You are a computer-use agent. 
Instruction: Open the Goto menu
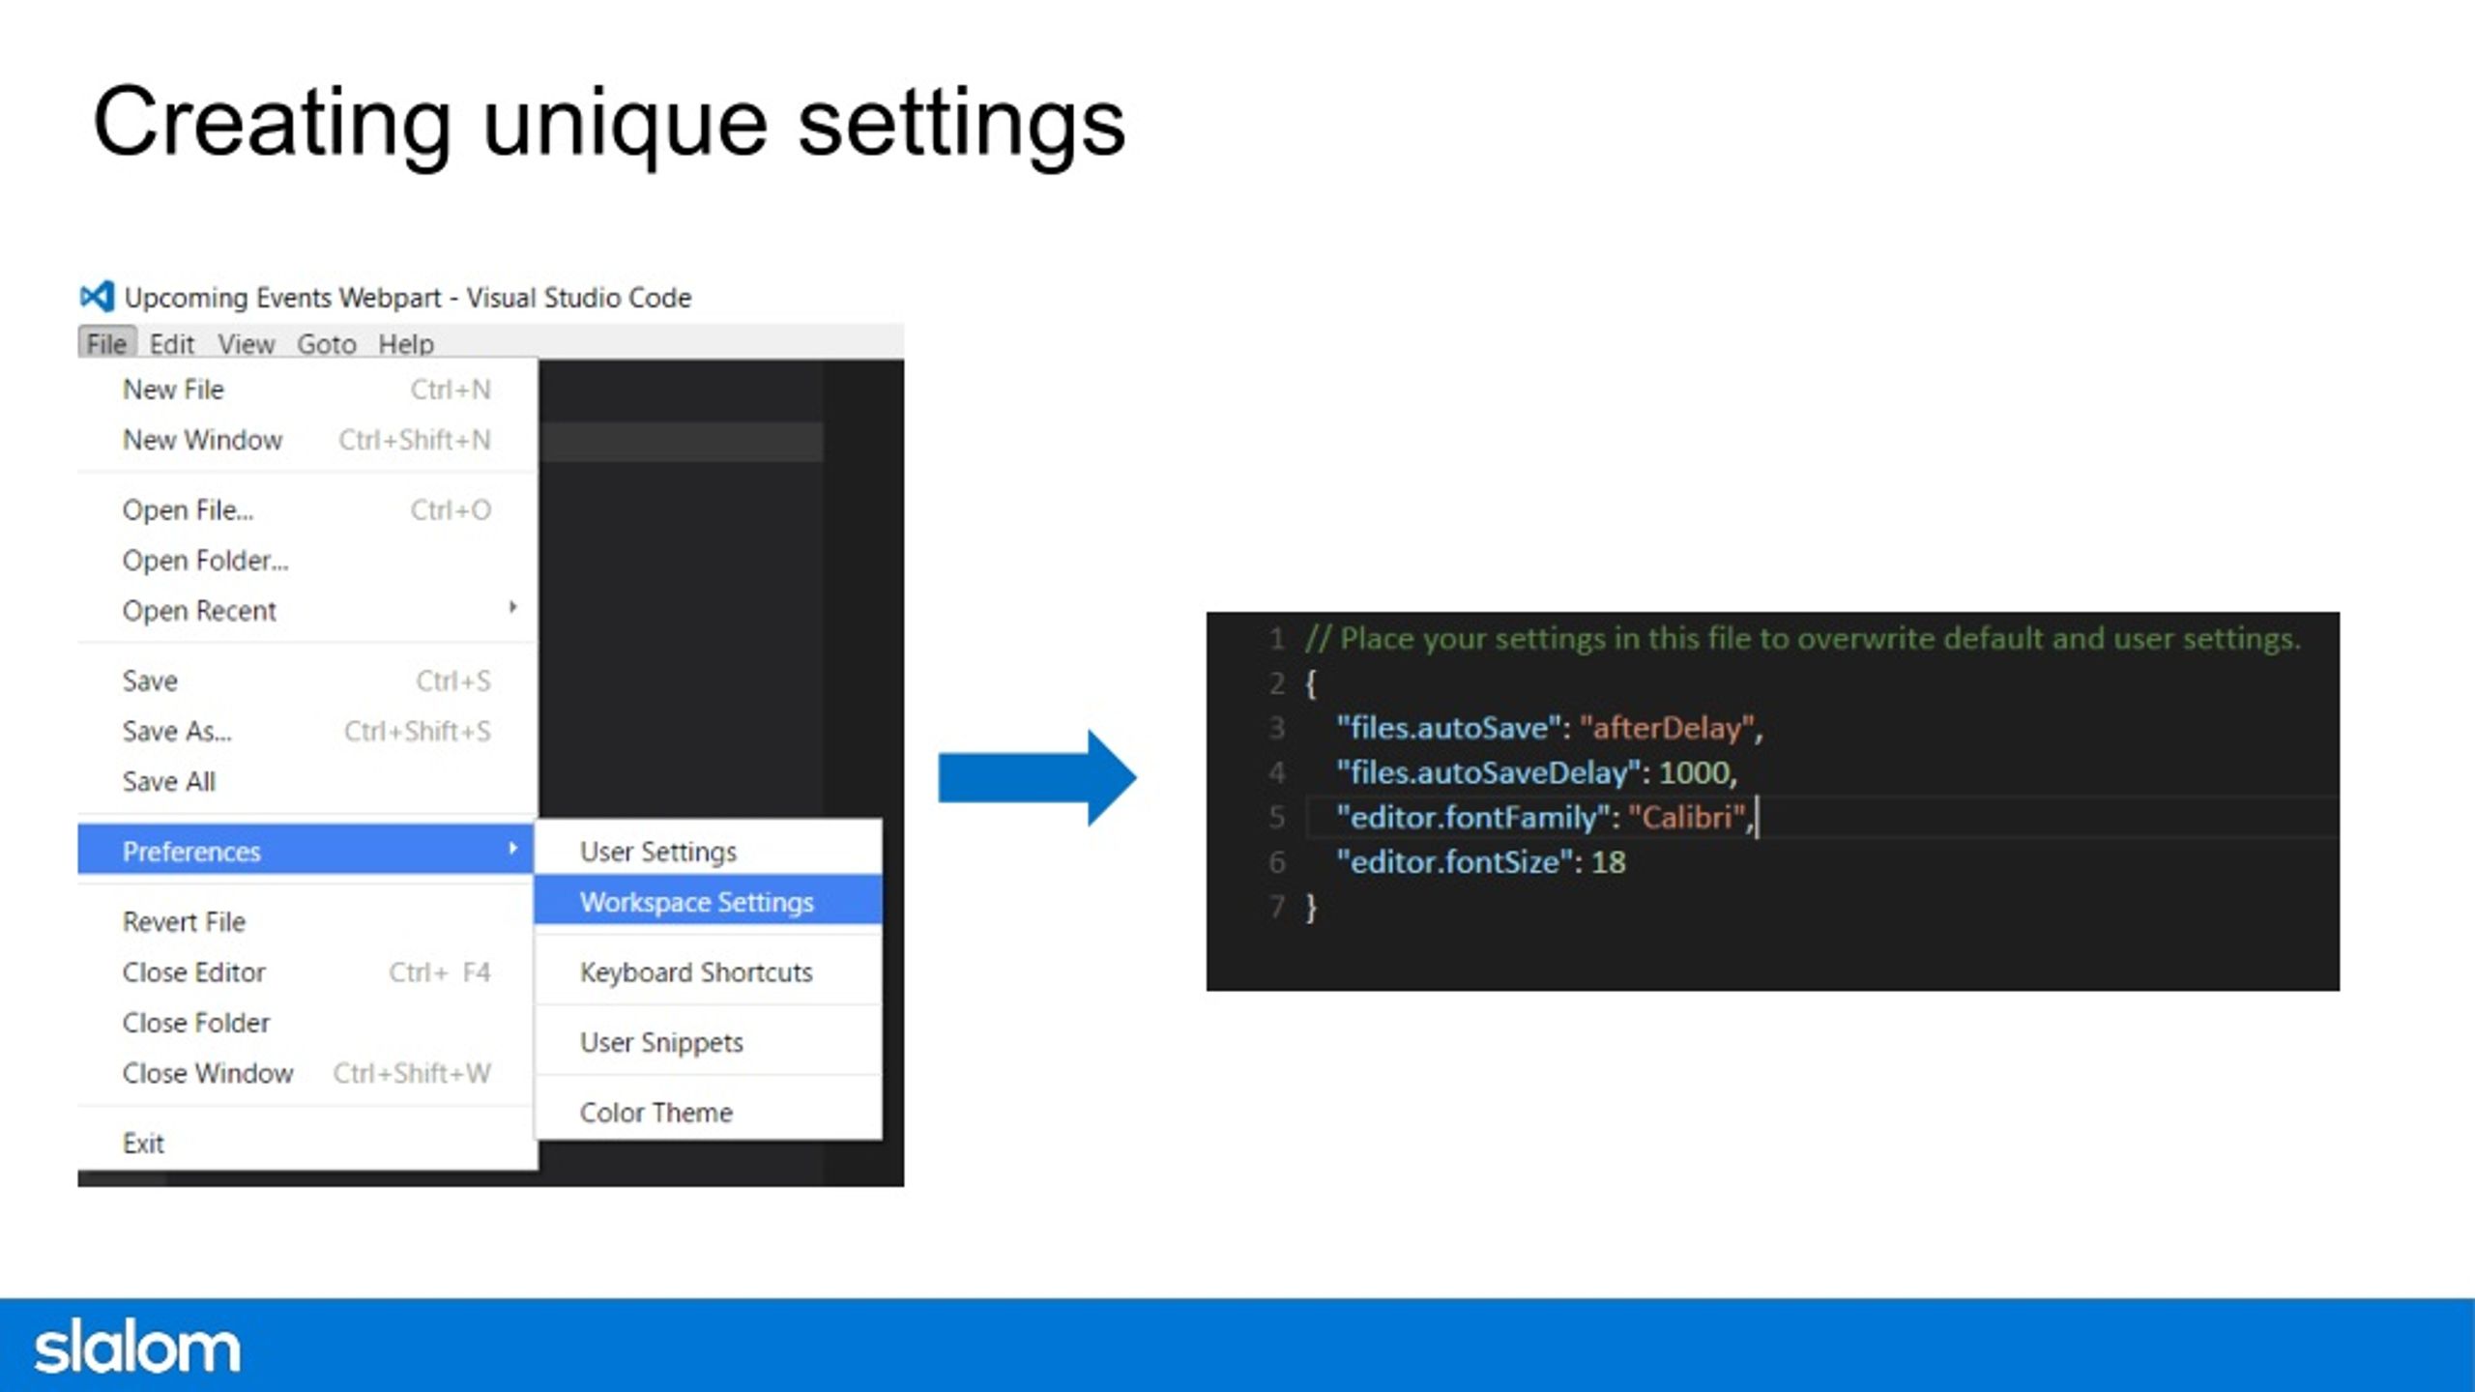[x=326, y=343]
